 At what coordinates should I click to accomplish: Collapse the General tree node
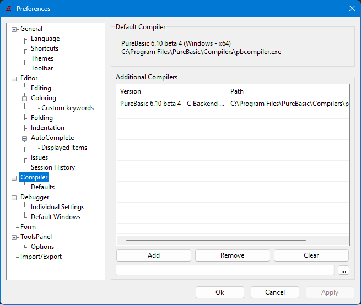coord(14,29)
